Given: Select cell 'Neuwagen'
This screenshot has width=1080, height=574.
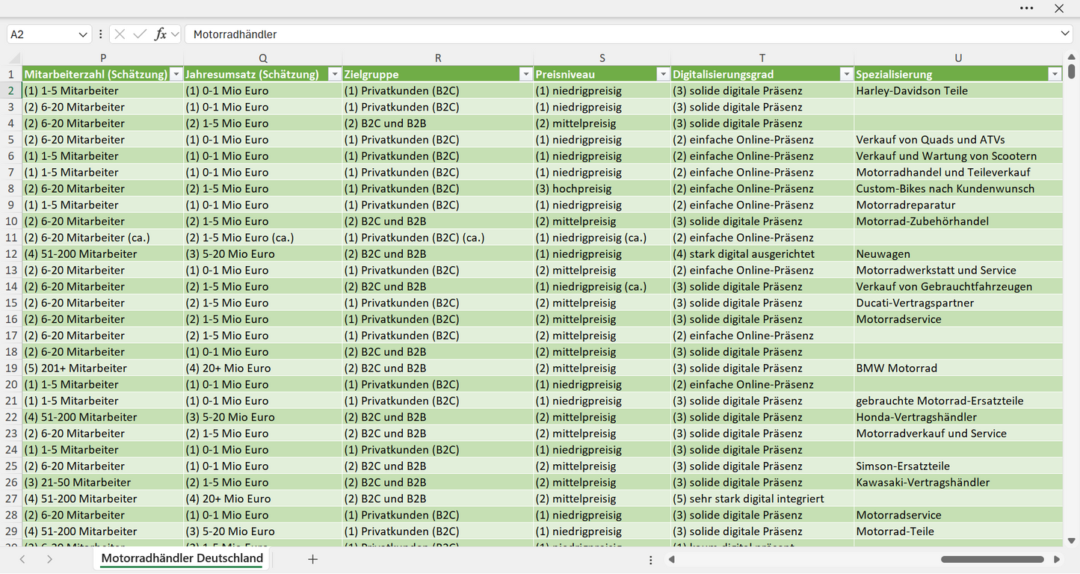Looking at the screenshot, I should (x=958, y=253).
